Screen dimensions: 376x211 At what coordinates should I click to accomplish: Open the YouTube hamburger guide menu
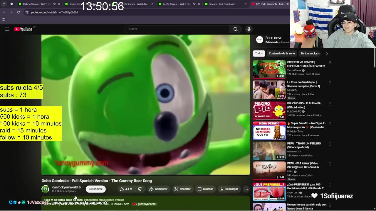[x=7, y=29]
